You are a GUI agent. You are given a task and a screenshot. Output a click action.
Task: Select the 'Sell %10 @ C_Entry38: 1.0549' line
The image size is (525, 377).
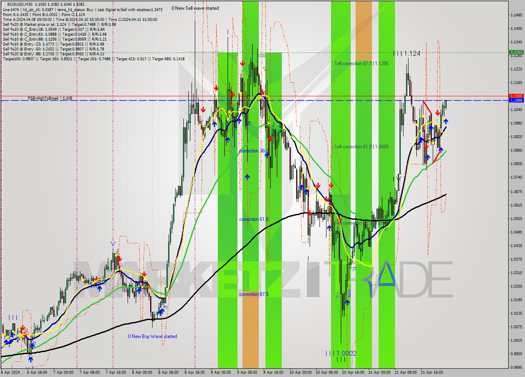click(x=53, y=29)
